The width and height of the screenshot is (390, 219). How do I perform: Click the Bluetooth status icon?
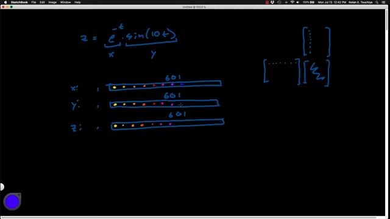pyautogui.click(x=286, y=2)
